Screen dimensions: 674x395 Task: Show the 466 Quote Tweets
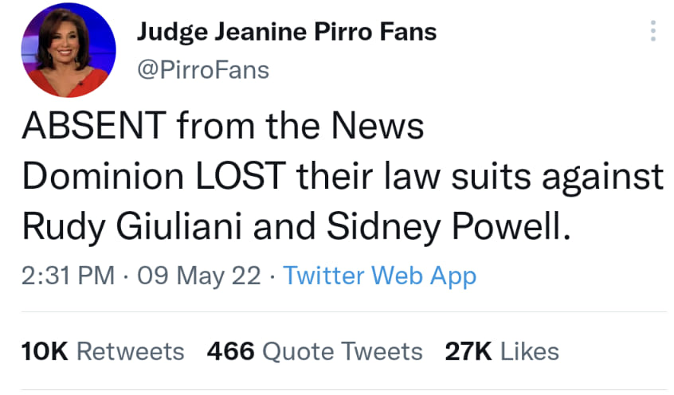pos(314,351)
